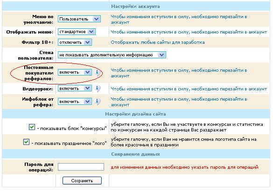Click the Сохранение данных section header

click(135, 154)
